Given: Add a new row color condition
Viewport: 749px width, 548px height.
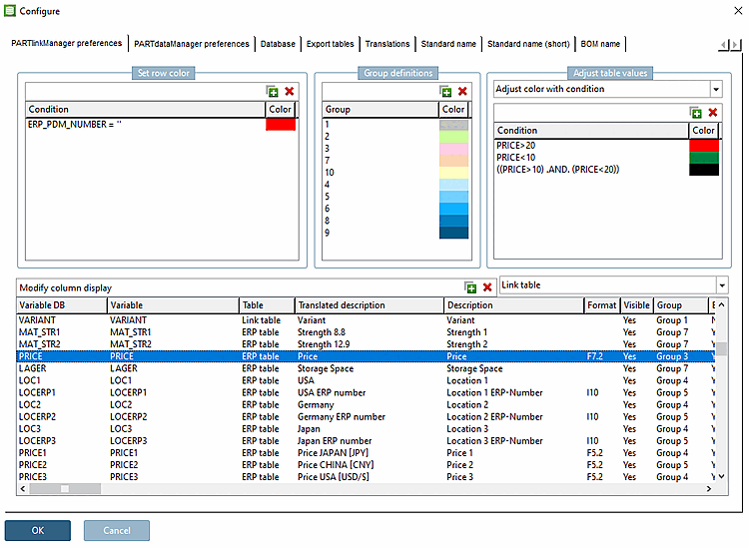Looking at the screenshot, I should point(273,91).
